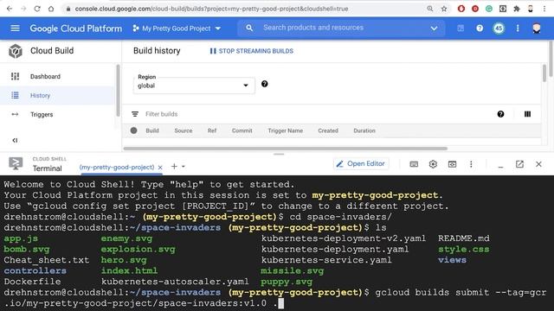Go to the browser home icon
Image resolution: width=554 pixels, height=311 pixels.
click(x=51, y=9)
